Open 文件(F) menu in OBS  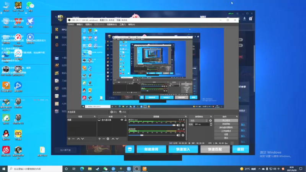pos(71,24)
